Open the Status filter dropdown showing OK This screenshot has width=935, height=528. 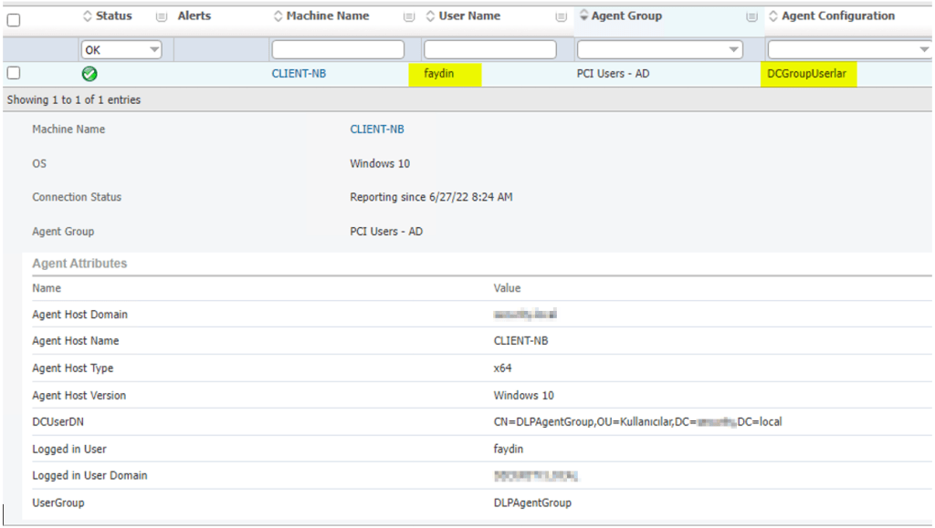(121, 50)
